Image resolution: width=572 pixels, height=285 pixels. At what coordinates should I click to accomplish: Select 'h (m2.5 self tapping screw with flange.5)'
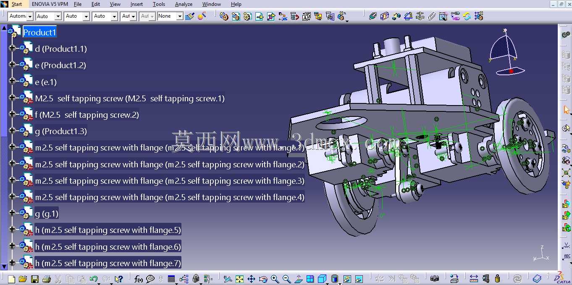click(x=108, y=230)
